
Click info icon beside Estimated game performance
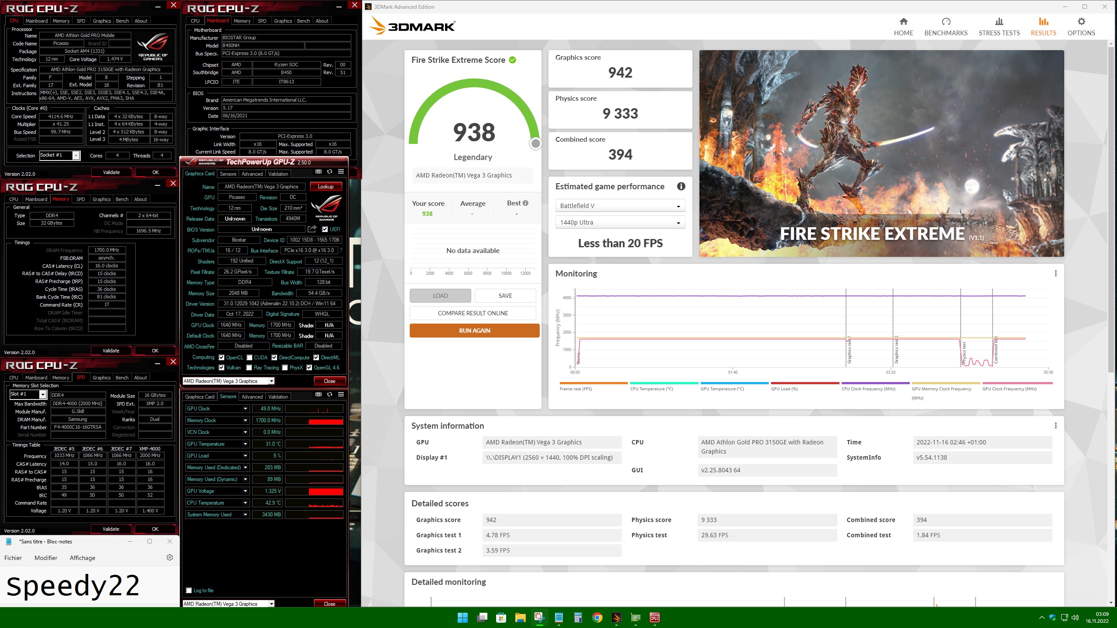[x=681, y=186]
